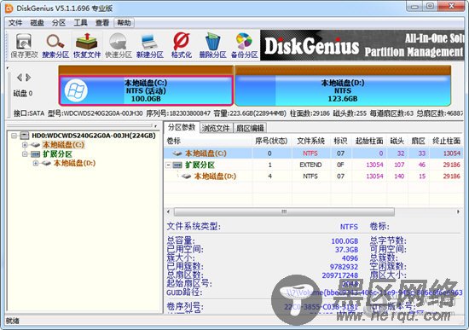Open the 分区 menu

click(x=58, y=23)
